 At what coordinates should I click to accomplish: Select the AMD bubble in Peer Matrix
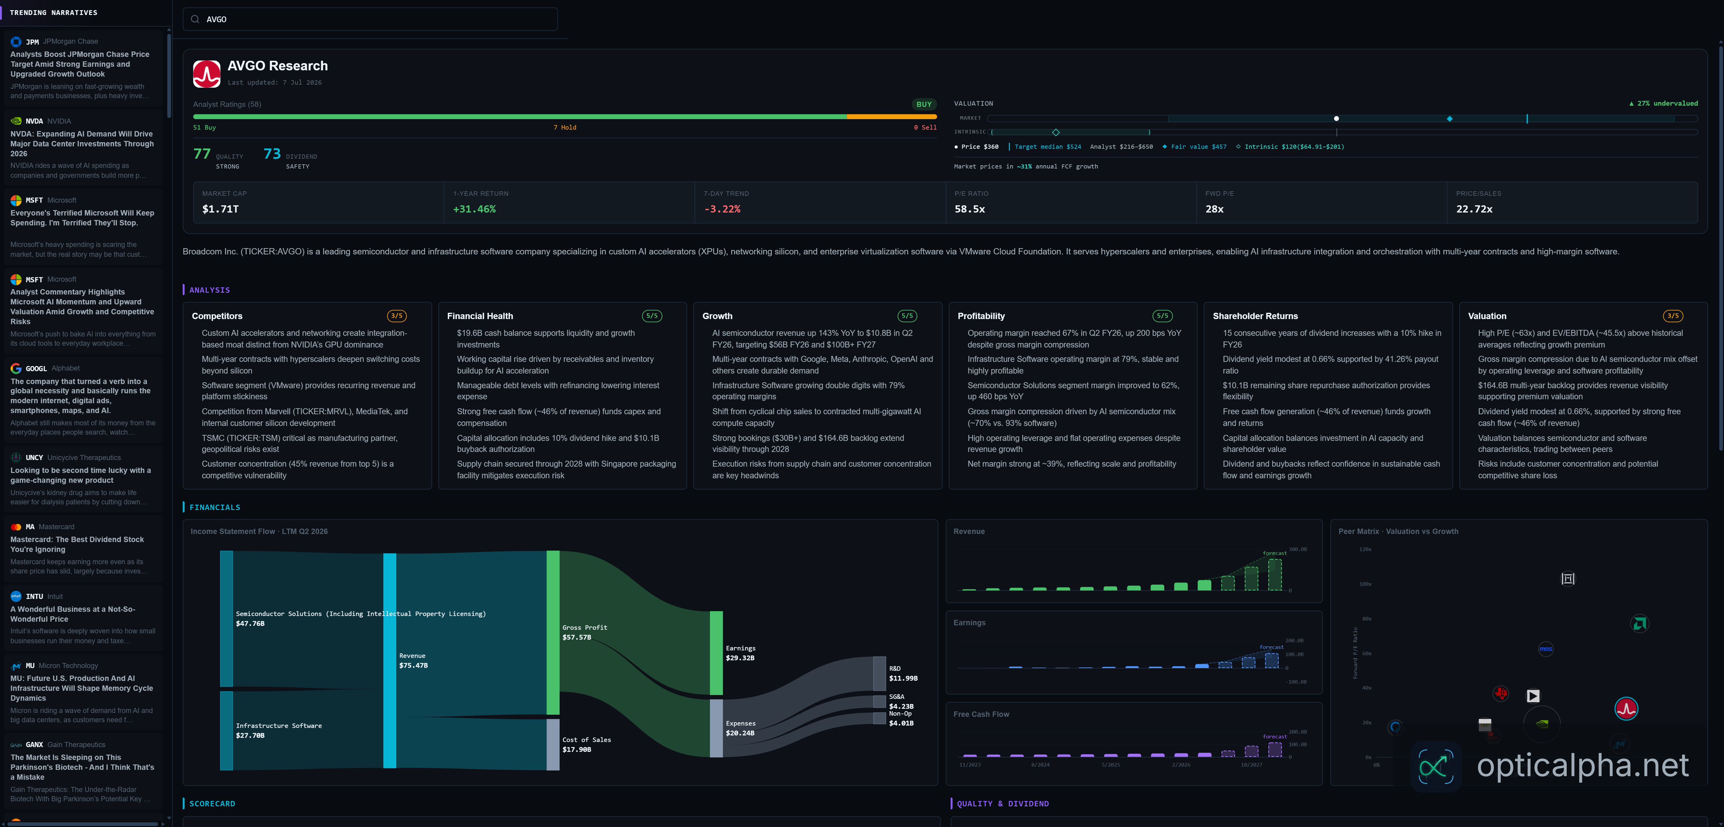tap(1639, 623)
